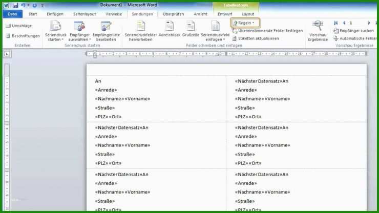
Task: Open Empfänger auswählen menu
Action: (79, 31)
